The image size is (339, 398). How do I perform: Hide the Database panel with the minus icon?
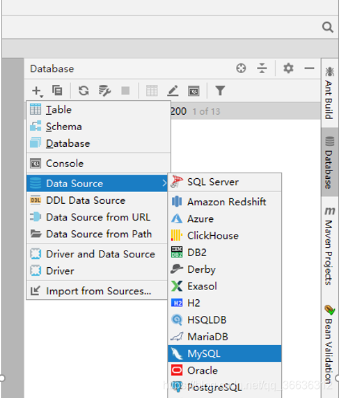point(309,68)
